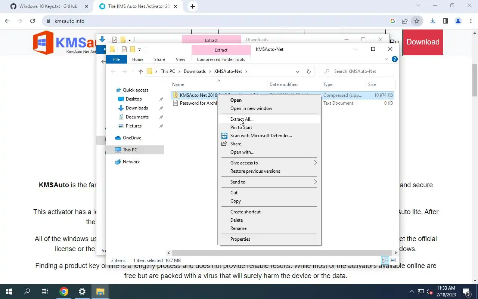Open Compressed Folder Tools tab
The image size is (478, 299).
click(x=221, y=59)
